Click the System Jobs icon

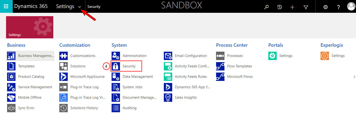(116, 87)
